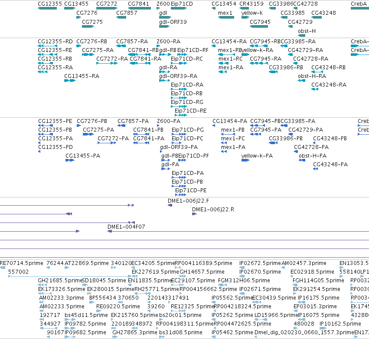The height and width of the screenshot is (339, 369).
Task: Select the yellow-k-PA protein
Action: (245, 160)
